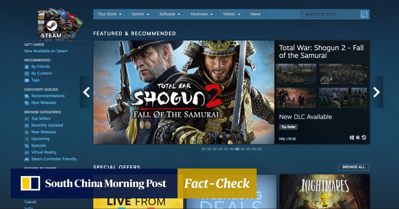Image resolution: width=399 pixels, height=209 pixels.
Task: View the top-right Shogun 2 screenshot
Action: tap(343, 74)
